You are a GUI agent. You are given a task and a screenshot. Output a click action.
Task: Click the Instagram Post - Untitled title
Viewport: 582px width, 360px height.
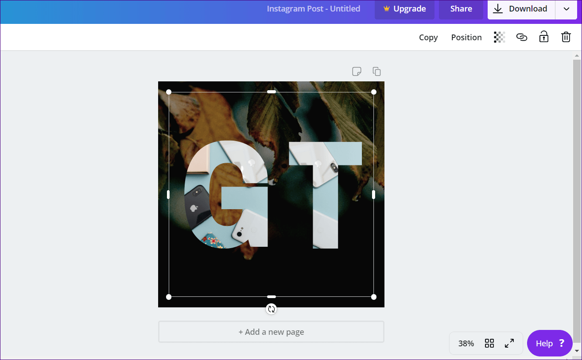pos(314,9)
